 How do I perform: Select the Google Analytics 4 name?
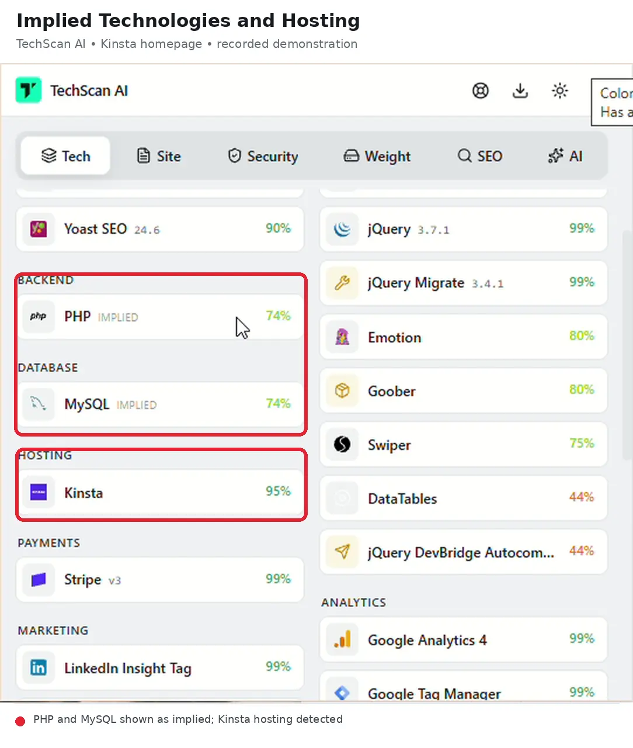click(x=427, y=640)
